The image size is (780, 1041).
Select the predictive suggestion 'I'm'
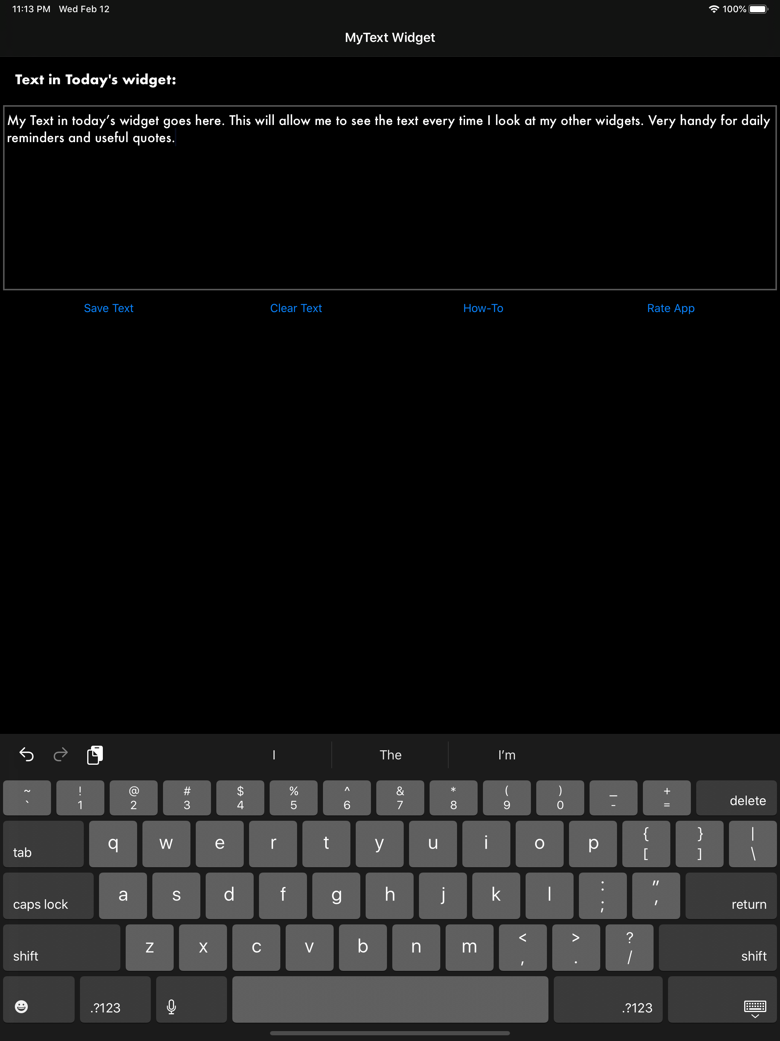pyautogui.click(x=507, y=755)
